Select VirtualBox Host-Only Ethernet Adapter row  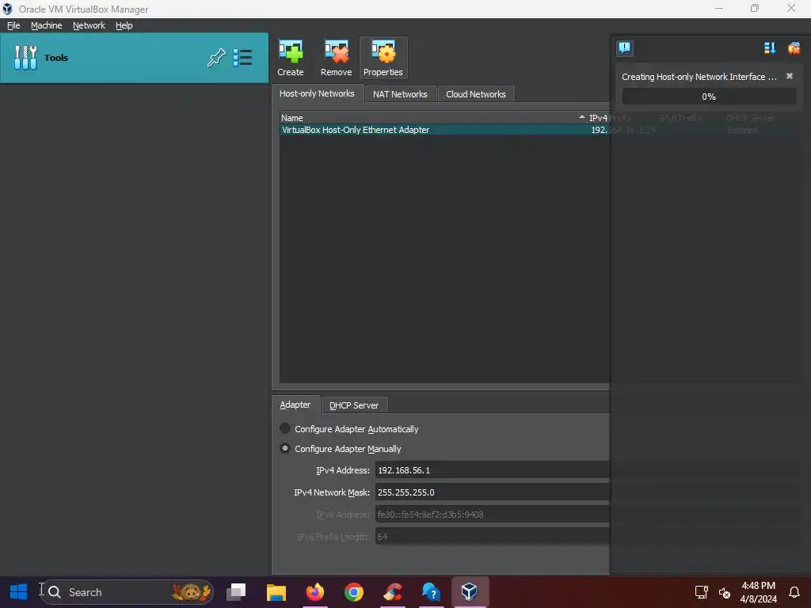click(x=445, y=130)
